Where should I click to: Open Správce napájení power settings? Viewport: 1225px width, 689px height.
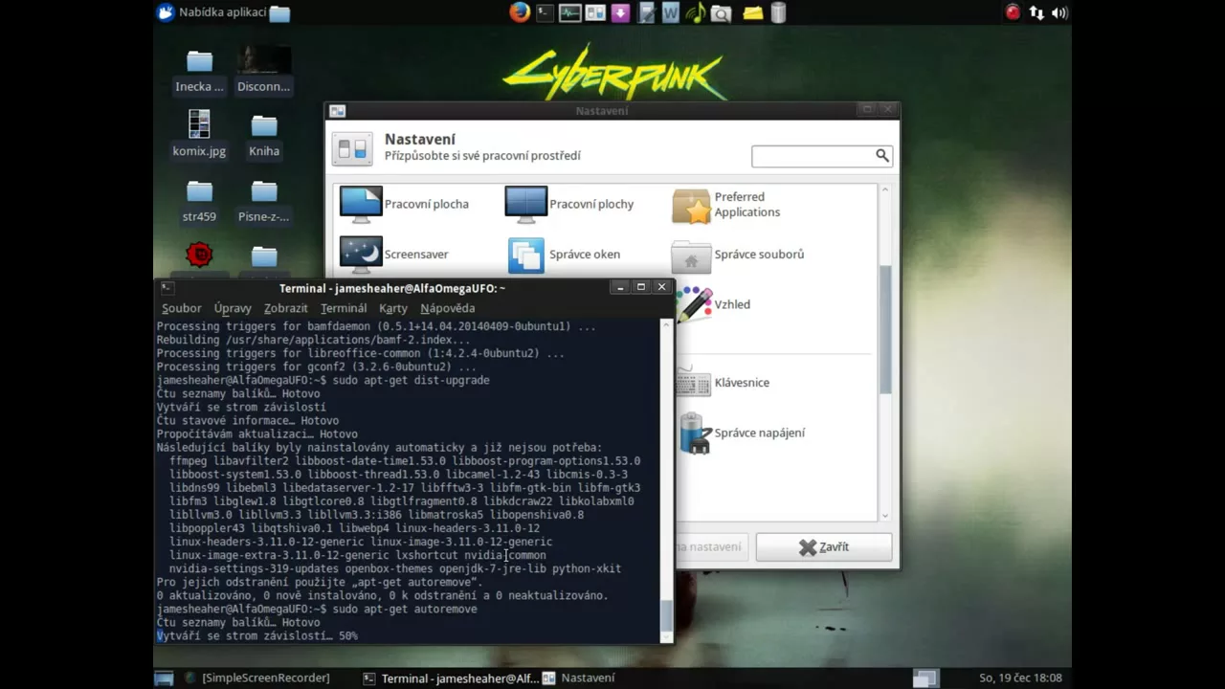742,433
